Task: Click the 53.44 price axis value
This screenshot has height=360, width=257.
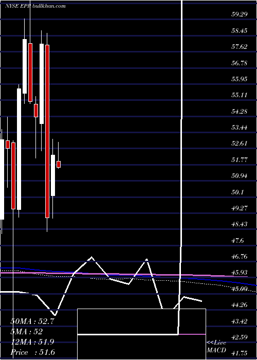Action: click(240, 128)
